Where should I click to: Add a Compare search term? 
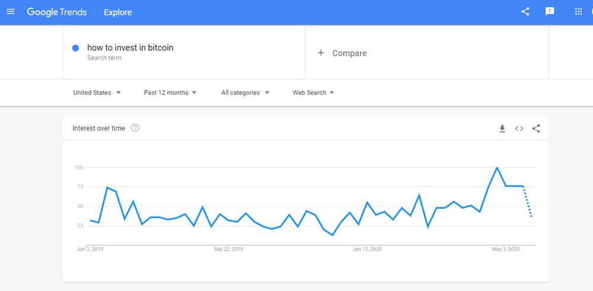coord(349,53)
